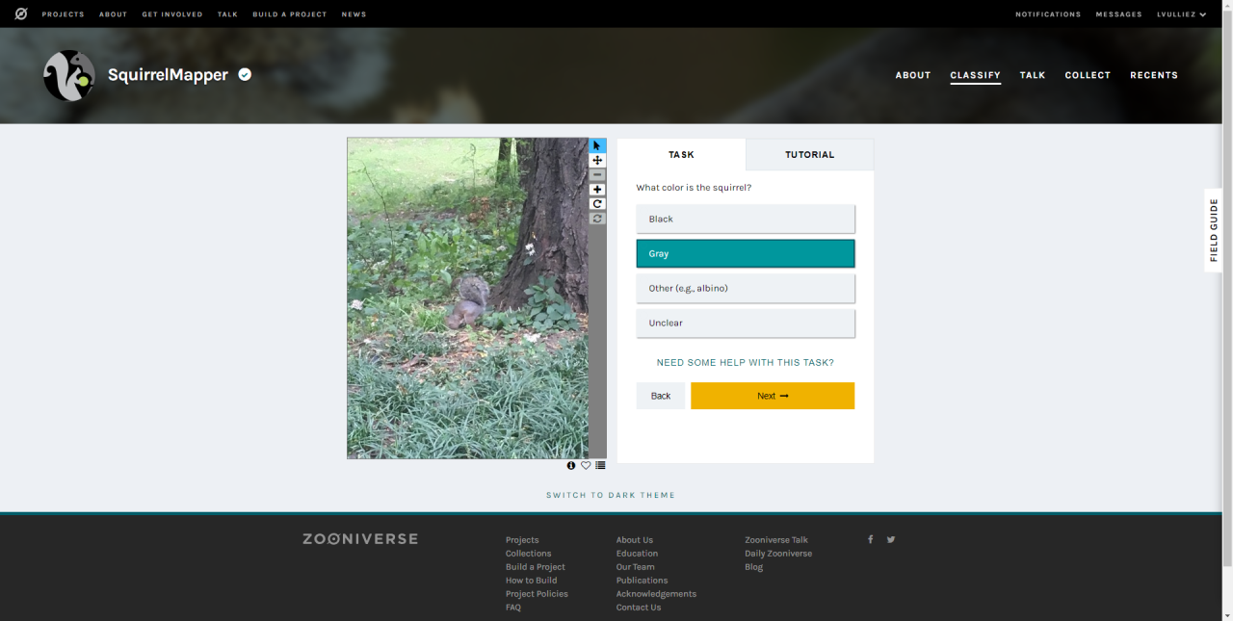Click the SquirrelMapper project title

point(168,74)
